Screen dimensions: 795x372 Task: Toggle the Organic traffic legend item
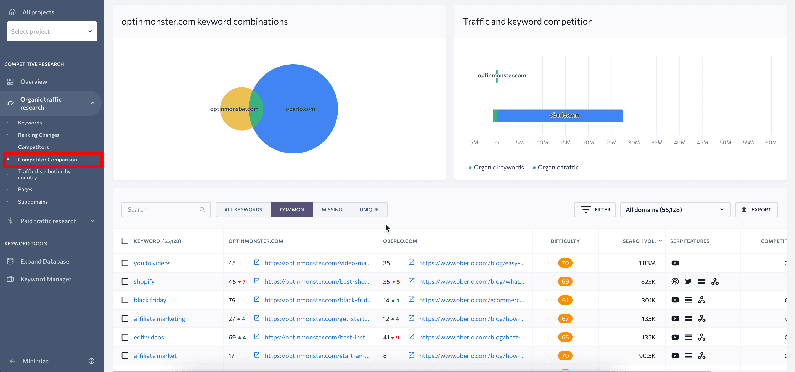point(555,167)
